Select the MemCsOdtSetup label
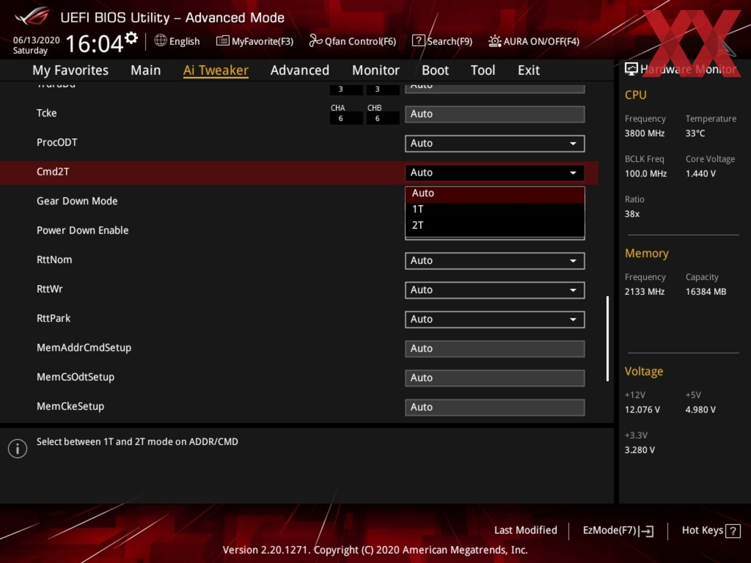Screen dimensions: 751x563 click(x=76, y=377)
